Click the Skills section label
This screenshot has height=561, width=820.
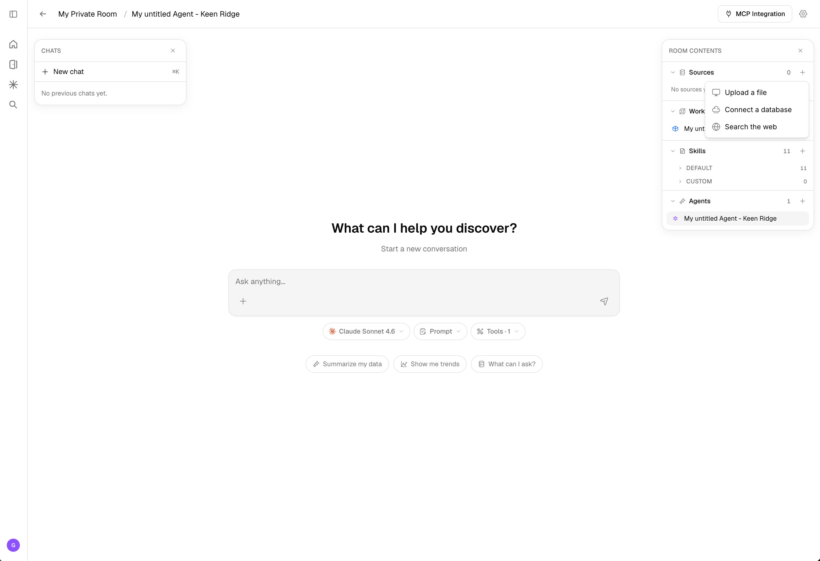(x=697, y=151)
